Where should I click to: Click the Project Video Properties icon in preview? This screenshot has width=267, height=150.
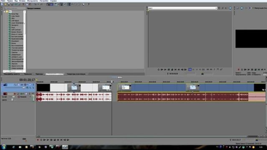pyautogui.click(x=237, y=8)
